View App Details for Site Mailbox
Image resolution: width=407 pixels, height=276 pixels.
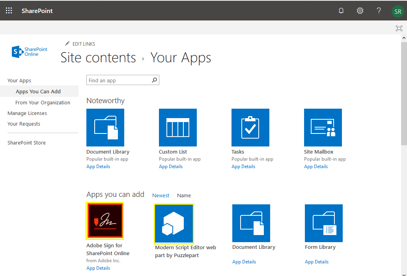pyautogui.click(x=316, y=166)
